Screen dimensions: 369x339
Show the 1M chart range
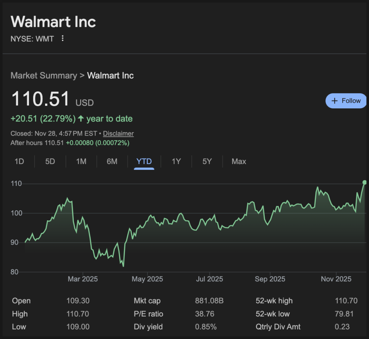(81, 161)
